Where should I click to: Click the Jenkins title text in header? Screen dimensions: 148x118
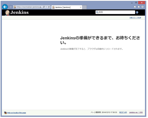pos(20,12)
